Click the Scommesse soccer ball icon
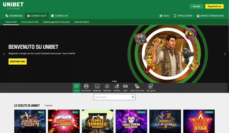The width and height of the screenshot is (229, 133). click(7, 16)
